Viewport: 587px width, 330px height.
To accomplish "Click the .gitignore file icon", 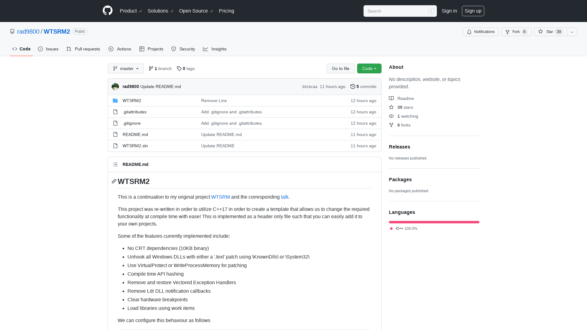I will point(115,123).
